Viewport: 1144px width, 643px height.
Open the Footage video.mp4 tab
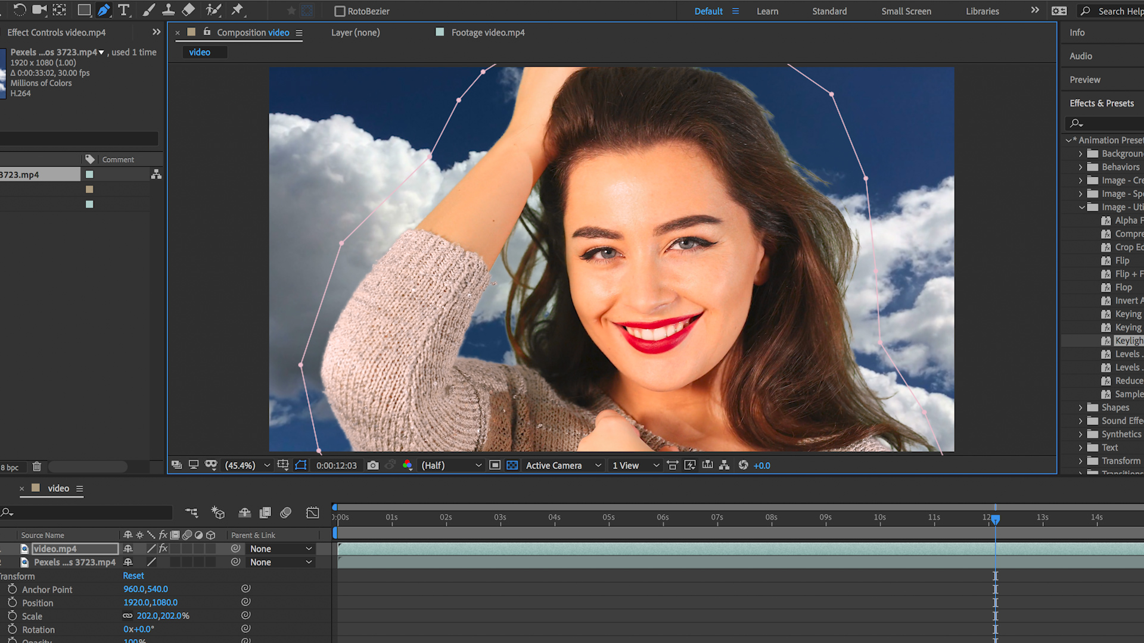point(487,33)
